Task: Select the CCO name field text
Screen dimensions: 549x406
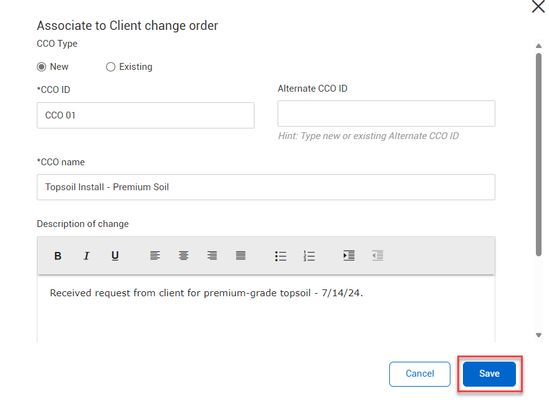Action: (x=266, y=187)
